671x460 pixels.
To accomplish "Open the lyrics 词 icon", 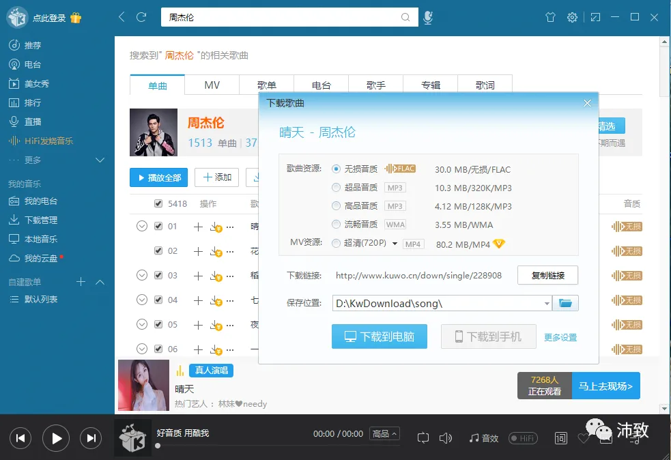I will tap(561, 438).
